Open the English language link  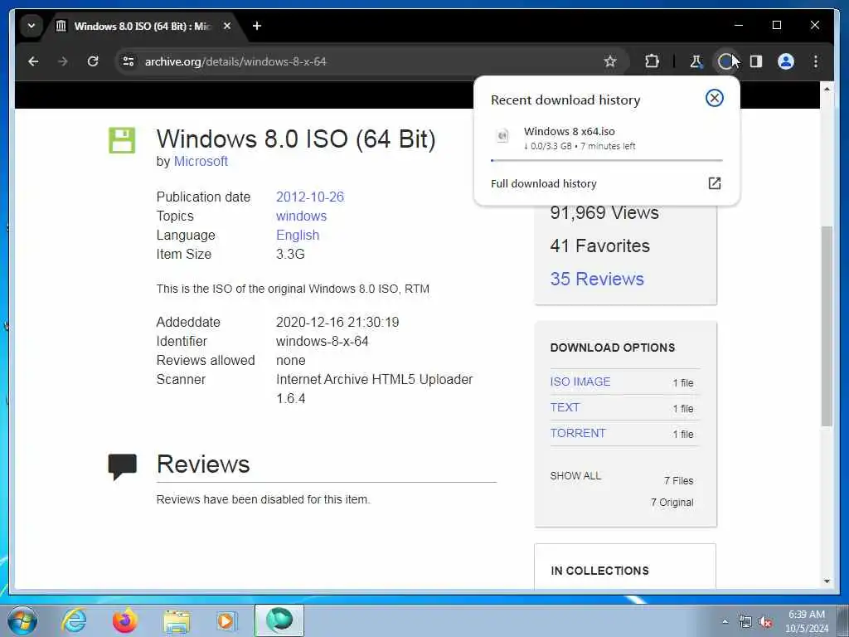(x=298, y=235)
